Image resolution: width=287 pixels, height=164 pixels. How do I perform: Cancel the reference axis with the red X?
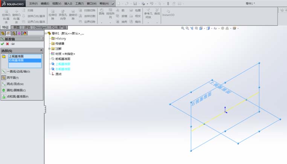7,44
